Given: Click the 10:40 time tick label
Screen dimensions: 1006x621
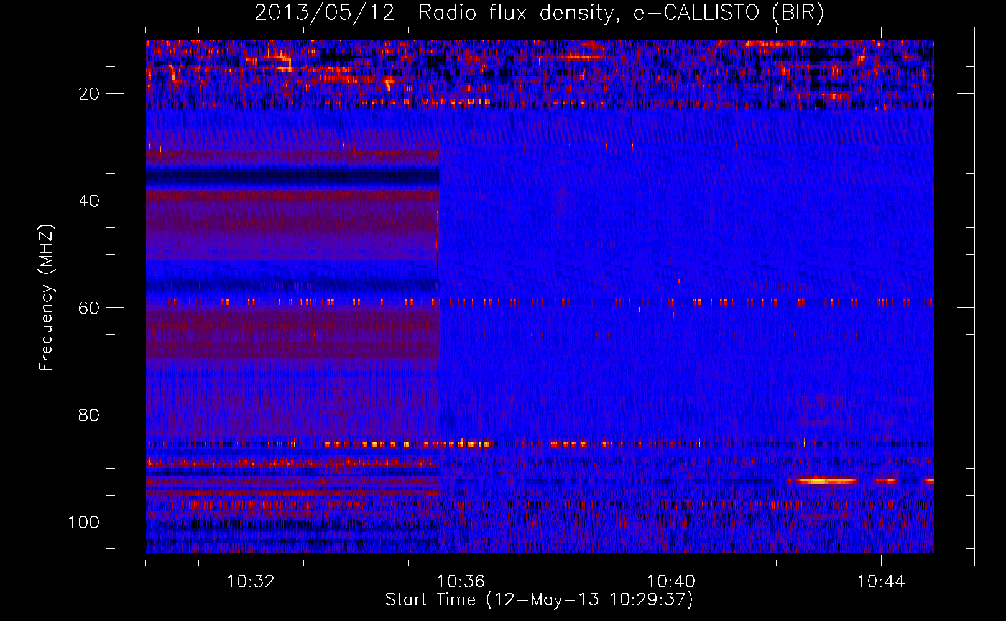Looking at the screenshot, I should [671, 582].
